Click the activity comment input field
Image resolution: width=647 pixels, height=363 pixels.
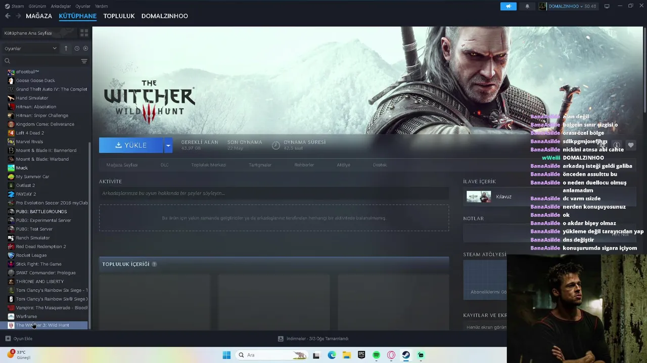(x=274, y=193)
